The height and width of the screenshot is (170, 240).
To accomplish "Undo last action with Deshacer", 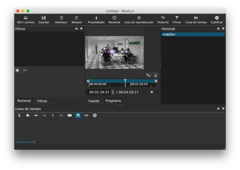I will [61, 20].
